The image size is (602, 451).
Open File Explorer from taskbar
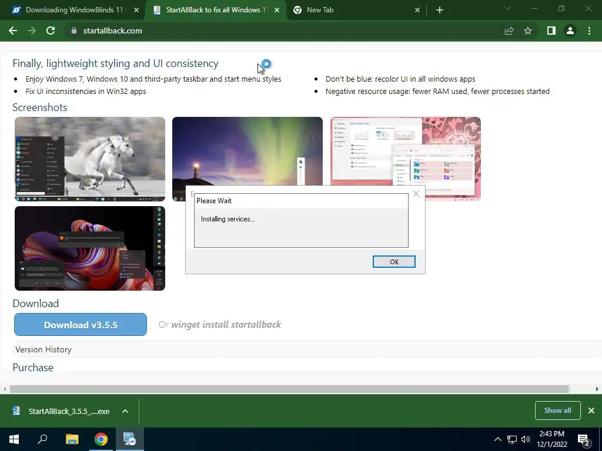(72, 439)
